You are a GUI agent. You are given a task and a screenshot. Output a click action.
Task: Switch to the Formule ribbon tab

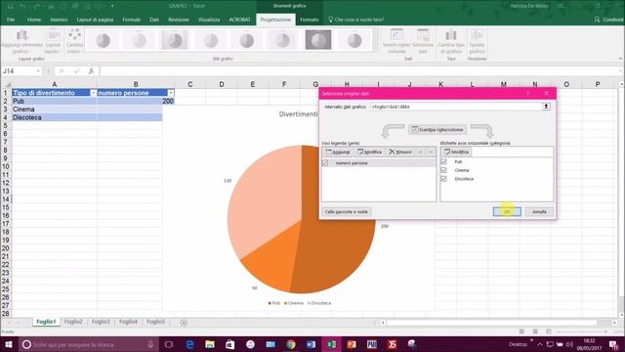pyautogui.click(x=131, y=20)
